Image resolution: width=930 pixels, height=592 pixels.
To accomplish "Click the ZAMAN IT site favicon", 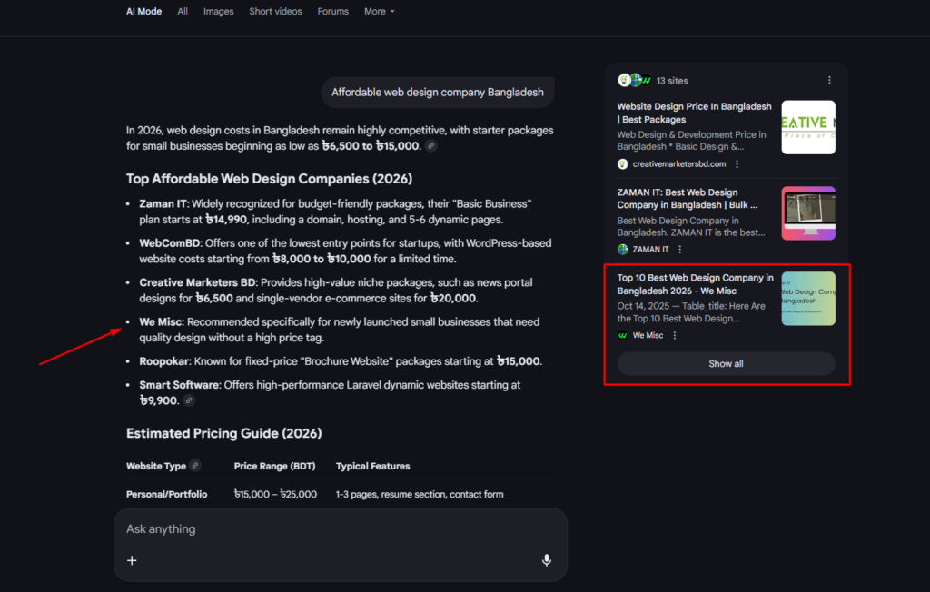I will (x=621, y=249).
